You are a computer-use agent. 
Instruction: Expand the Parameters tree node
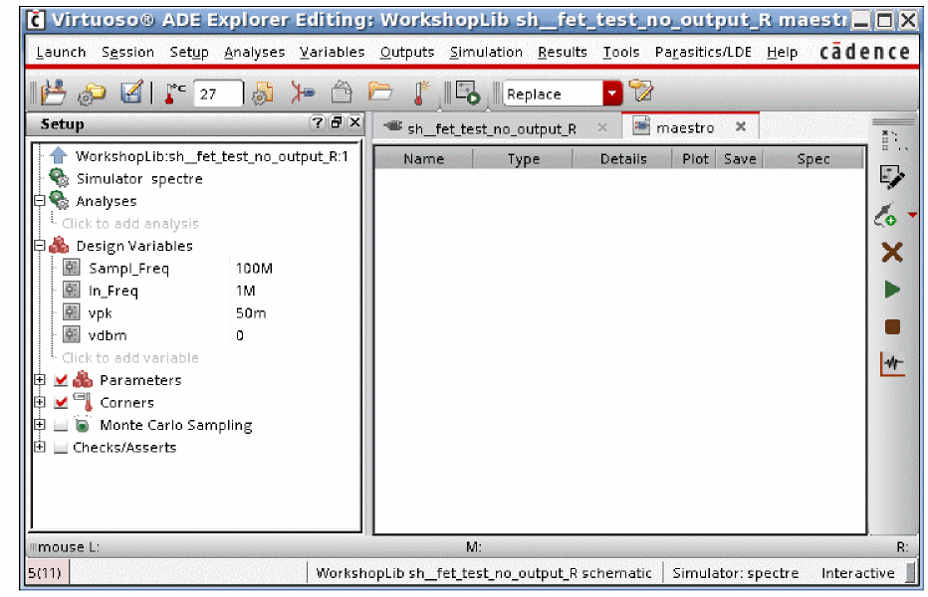(40, 380)
